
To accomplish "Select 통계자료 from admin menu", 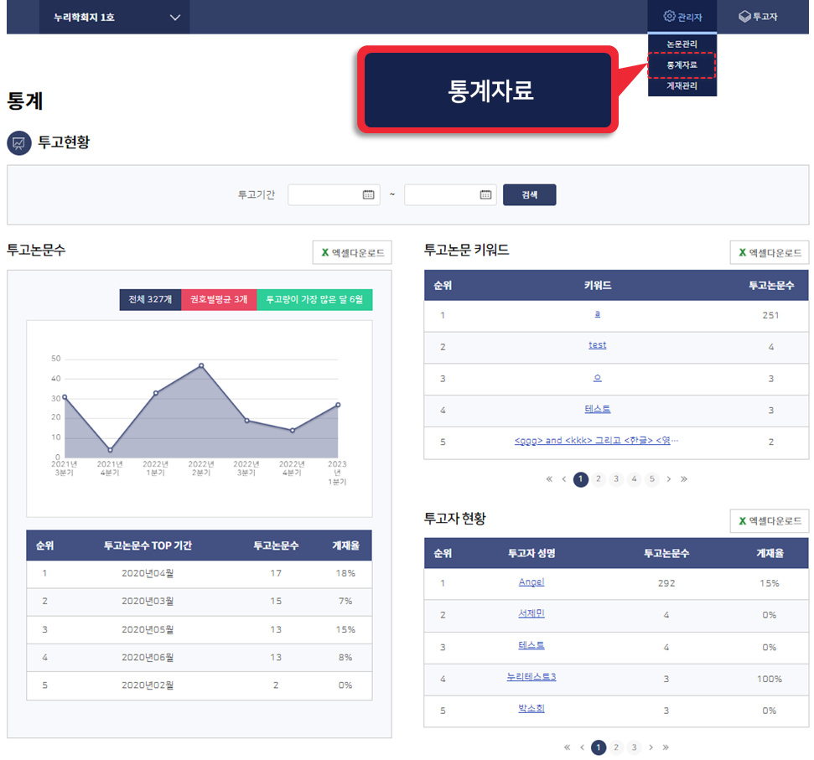I will coord(682,65).
